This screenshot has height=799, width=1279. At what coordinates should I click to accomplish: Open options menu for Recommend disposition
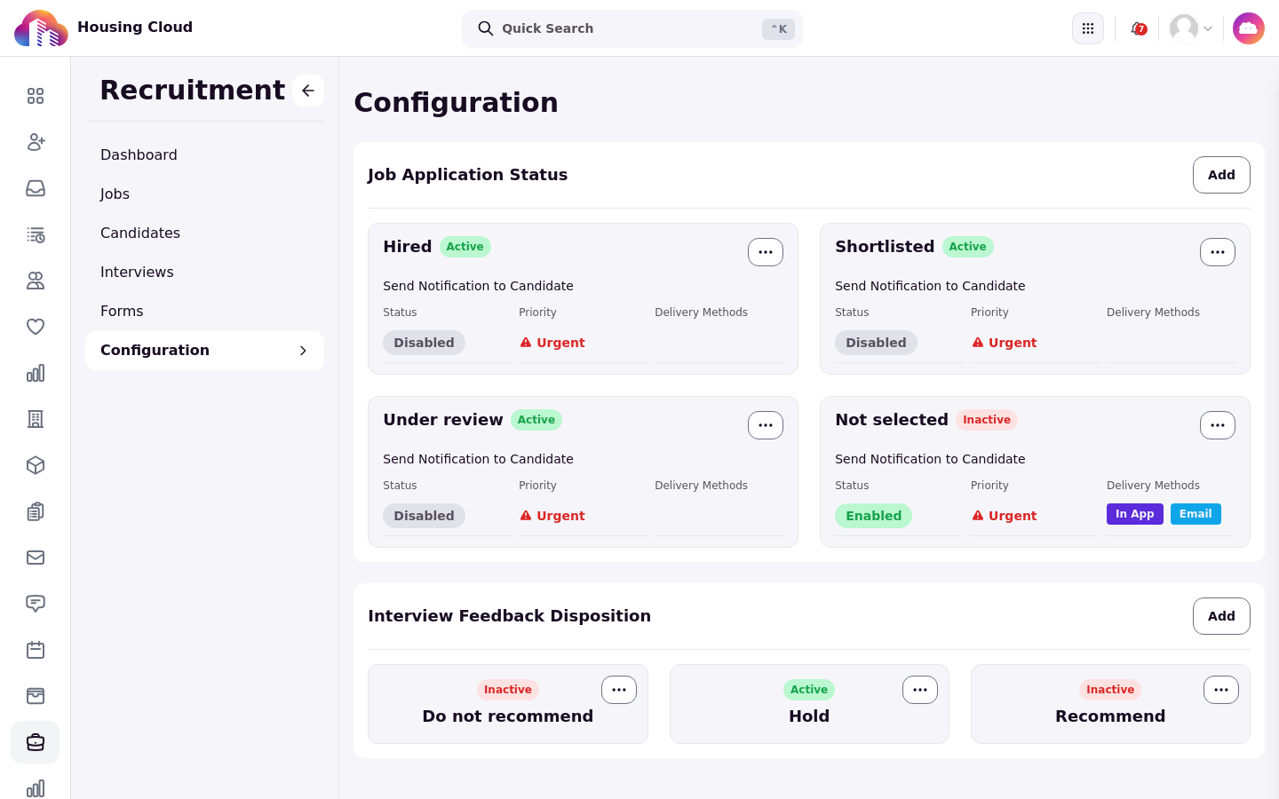[1221, 690]
